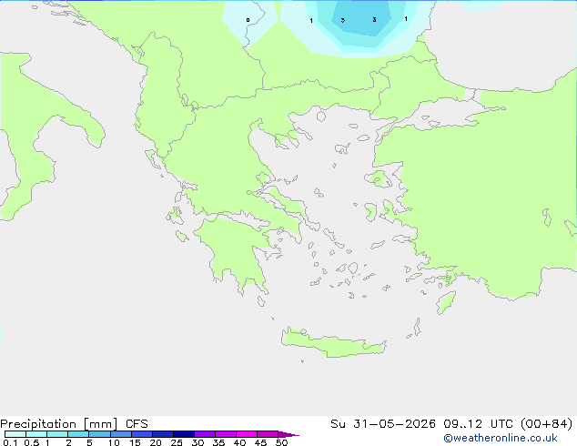
Task: Click the 'CFS' model label
Action: point(137,424)
